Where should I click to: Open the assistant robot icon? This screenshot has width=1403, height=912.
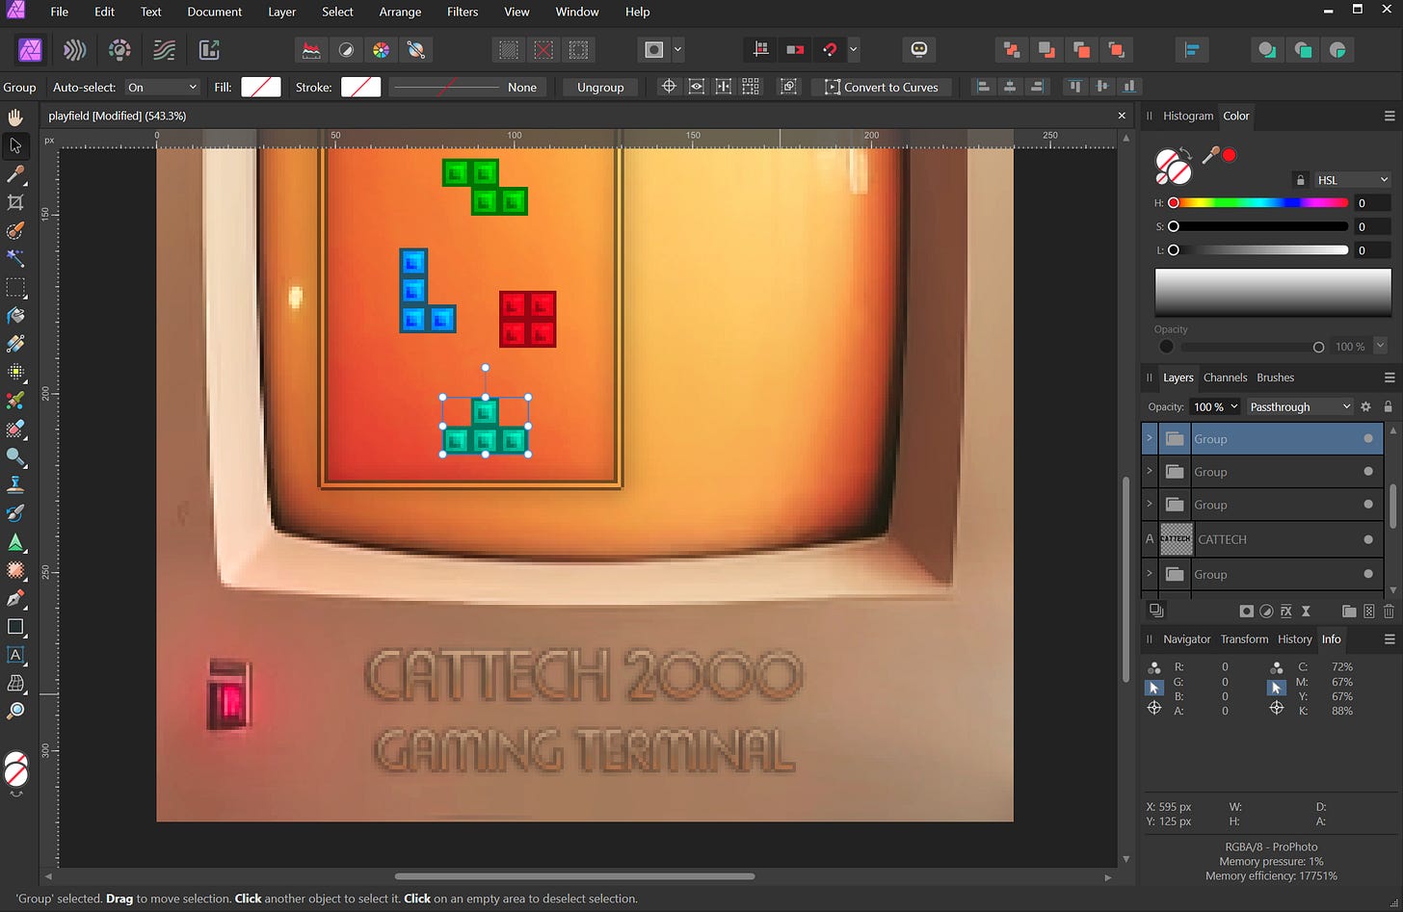pyautogui.click(x=919, y=50)
